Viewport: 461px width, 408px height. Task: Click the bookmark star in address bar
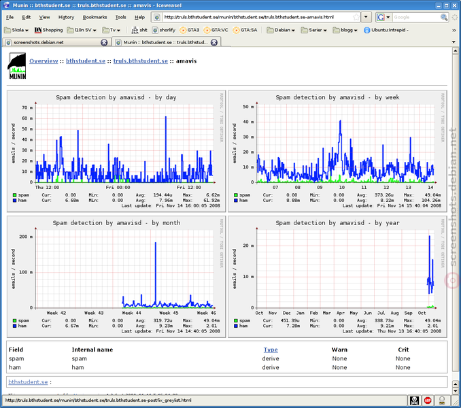(x=356, y=17)
